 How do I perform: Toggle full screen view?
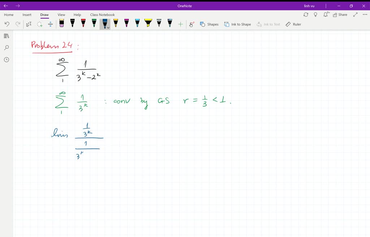tap(355, 15)
